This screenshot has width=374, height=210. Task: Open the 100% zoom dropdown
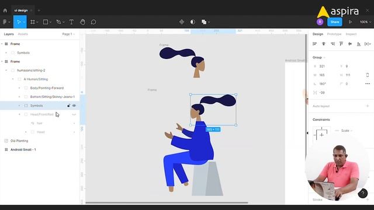coord(365,22)
